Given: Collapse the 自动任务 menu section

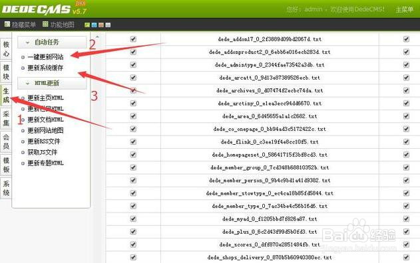Looking at the screenshot, I should click(x=52, y=43).
